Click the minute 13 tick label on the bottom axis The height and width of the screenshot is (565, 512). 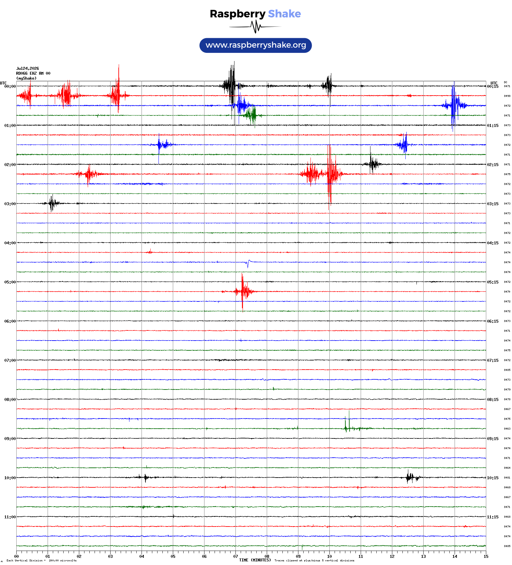(423, 557)
